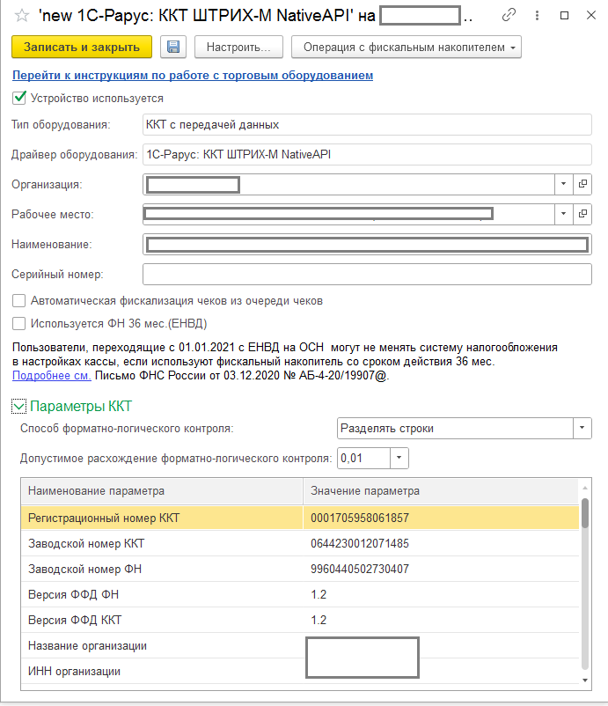
Task: Close the form window
Action: coord(591,16)
